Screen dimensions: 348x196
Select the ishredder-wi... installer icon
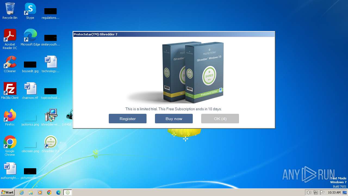tap(51, 118)
